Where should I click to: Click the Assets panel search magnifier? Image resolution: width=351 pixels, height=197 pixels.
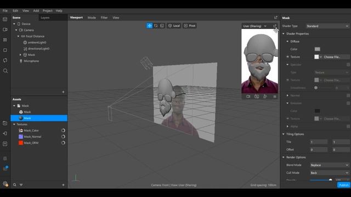click(x=15, y=185)
